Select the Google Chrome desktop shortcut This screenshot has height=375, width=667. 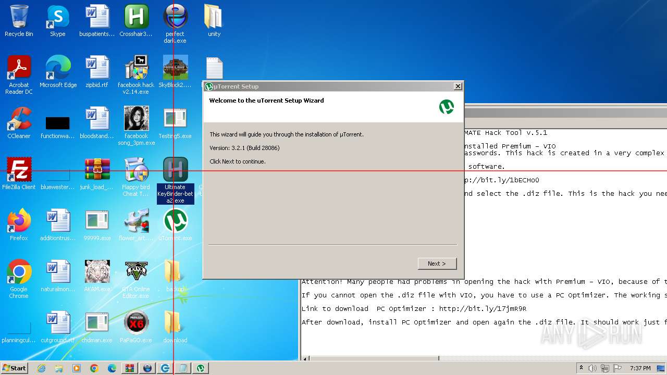click(19, 280)
